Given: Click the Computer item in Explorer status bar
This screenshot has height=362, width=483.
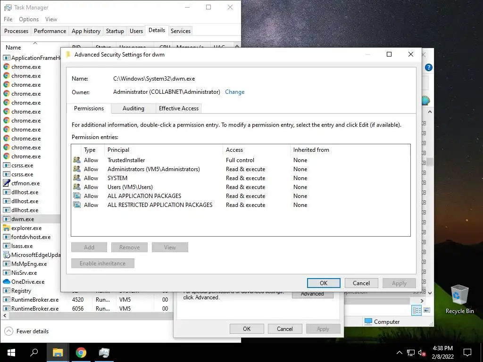Looking at the screenshot, I should pos(382,321).
